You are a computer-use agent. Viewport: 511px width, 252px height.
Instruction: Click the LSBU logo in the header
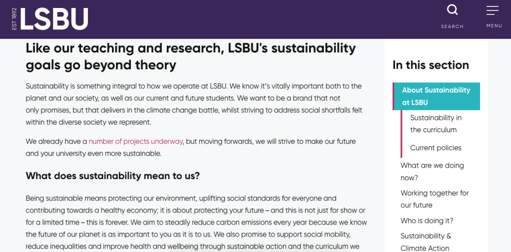tap(53, 19)
